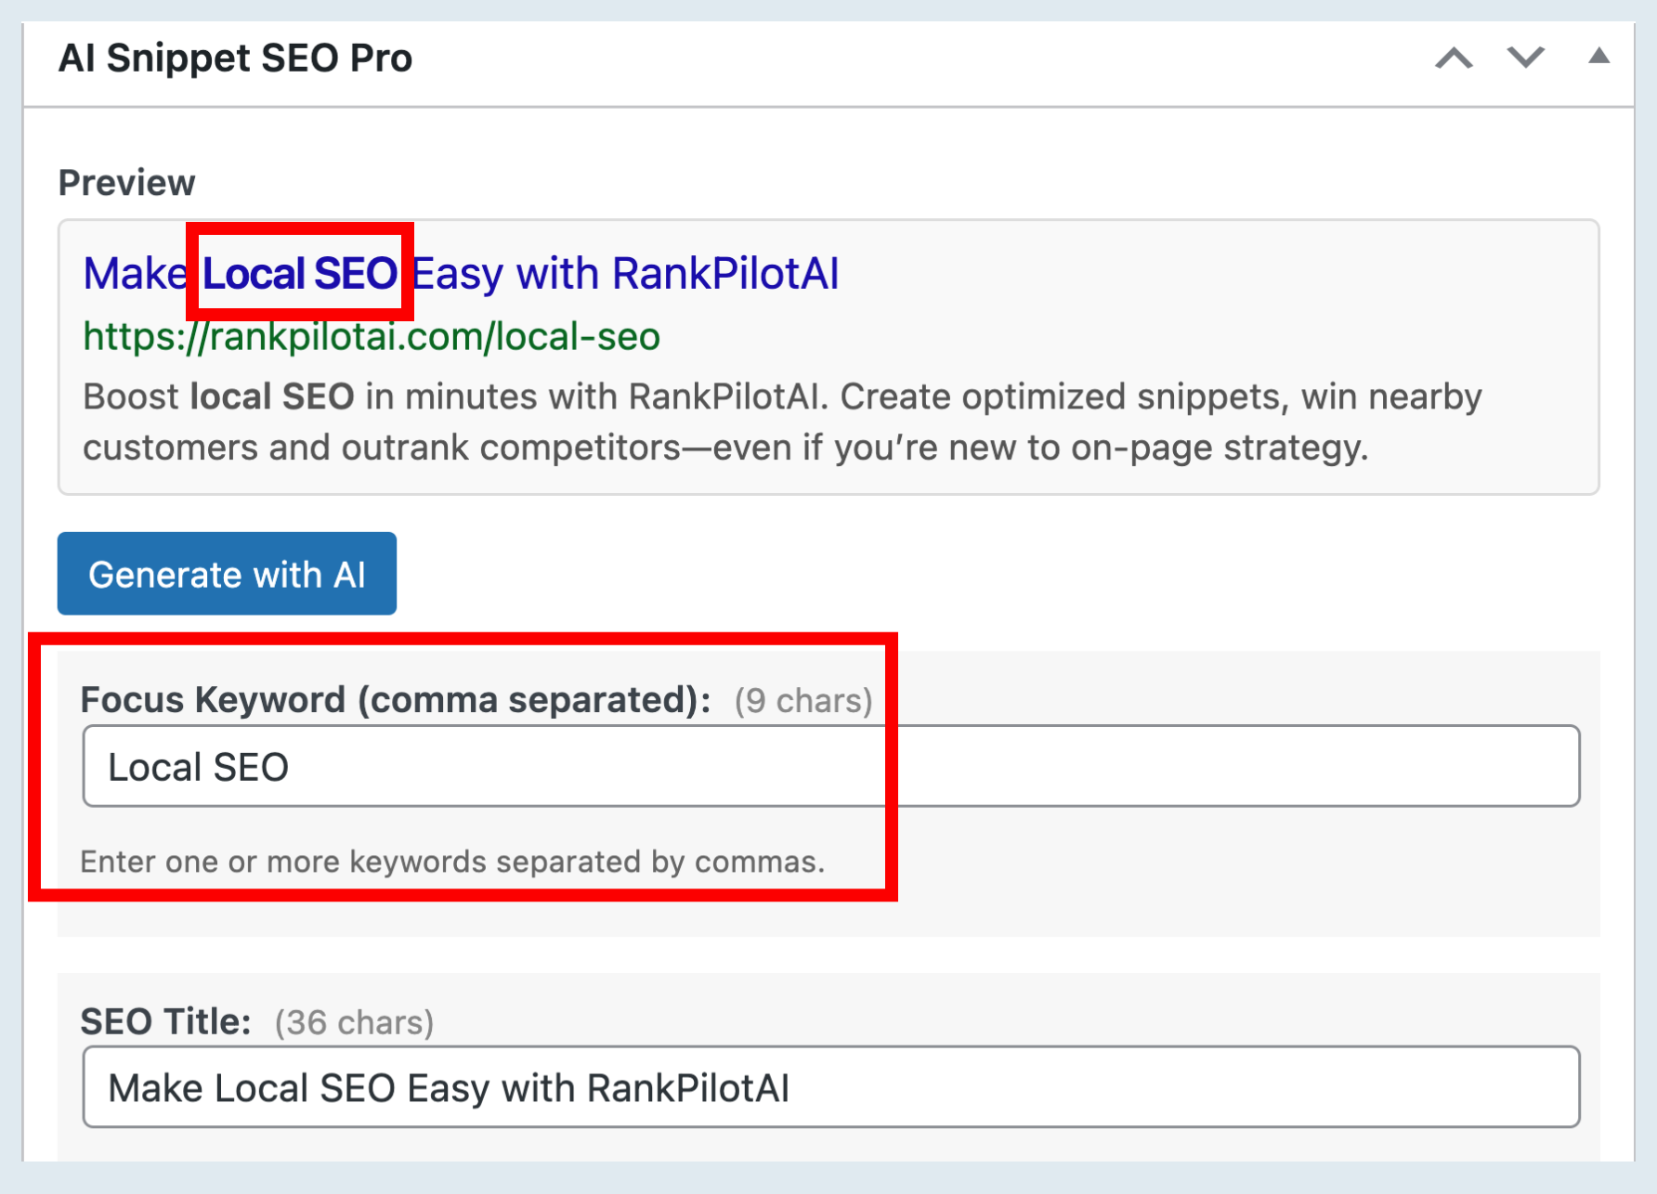Click the AI Snippet SEO Pro heading

[235, 58]
